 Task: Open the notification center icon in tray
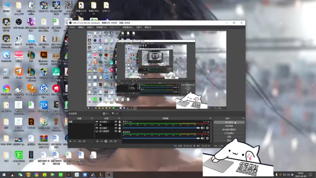click(310, 174)
